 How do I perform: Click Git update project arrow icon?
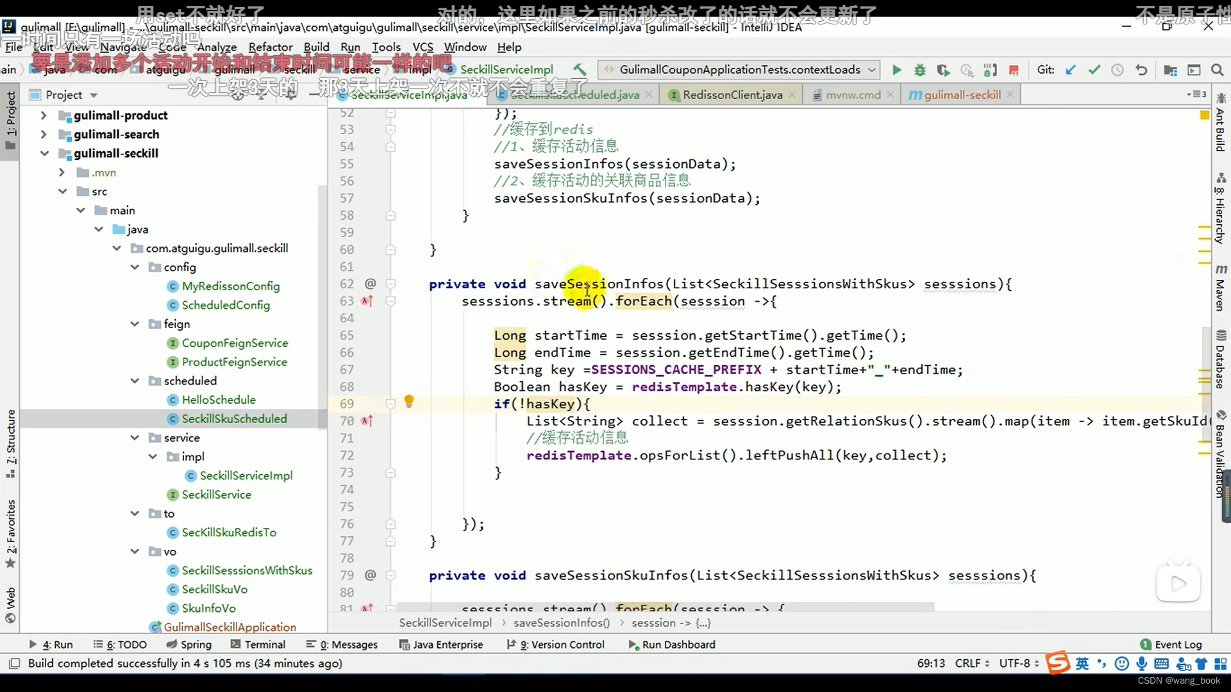pyautogui.click(x=1070, y=70)
